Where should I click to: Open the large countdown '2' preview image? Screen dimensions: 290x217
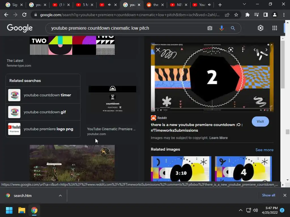(212, 77)
